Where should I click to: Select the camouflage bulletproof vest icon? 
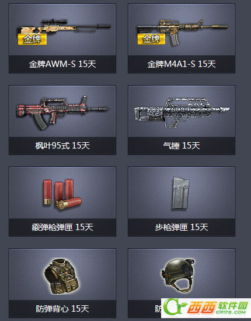click(61, 276)
